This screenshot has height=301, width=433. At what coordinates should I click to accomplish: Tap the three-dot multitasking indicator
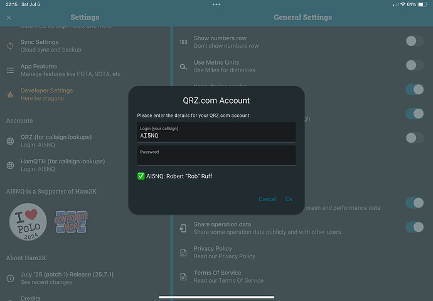(x=216, y=4)
